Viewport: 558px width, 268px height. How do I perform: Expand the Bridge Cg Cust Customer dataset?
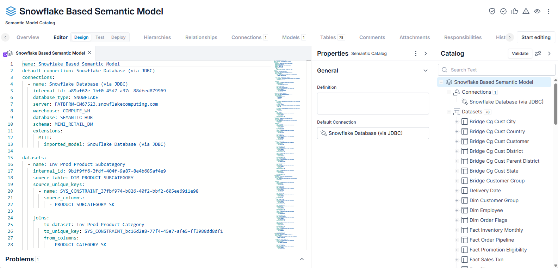click(x=457, y=141)
